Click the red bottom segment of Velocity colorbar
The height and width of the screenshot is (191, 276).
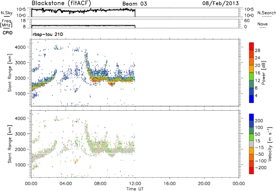[252, 171]
